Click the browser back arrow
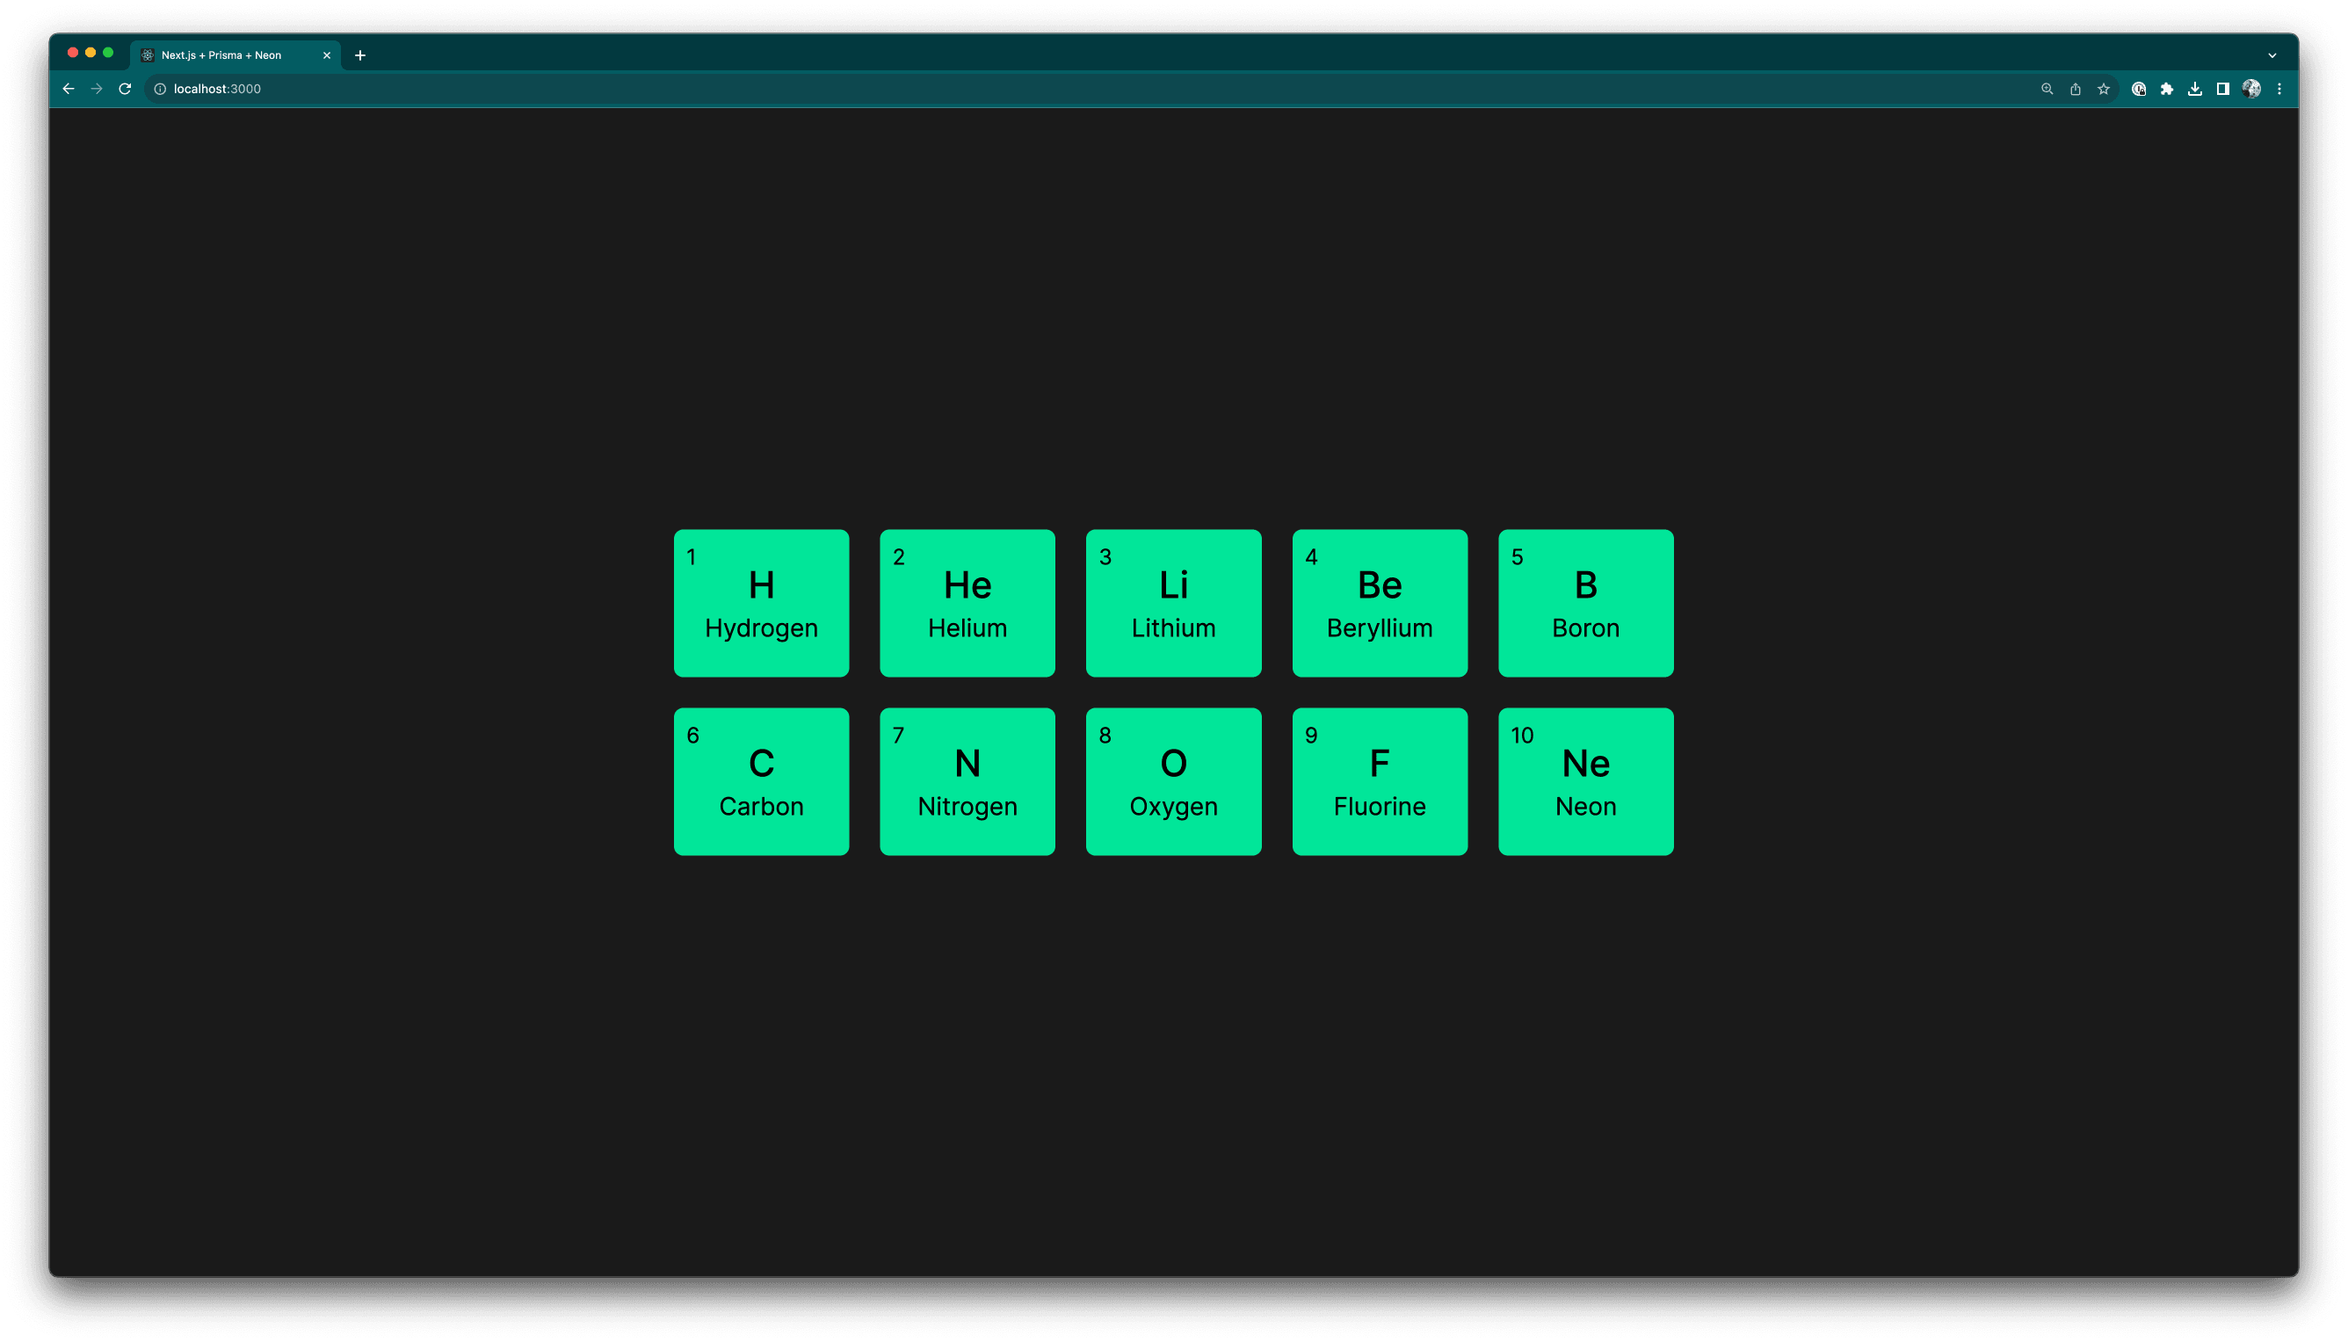 [x=69, y=89]
